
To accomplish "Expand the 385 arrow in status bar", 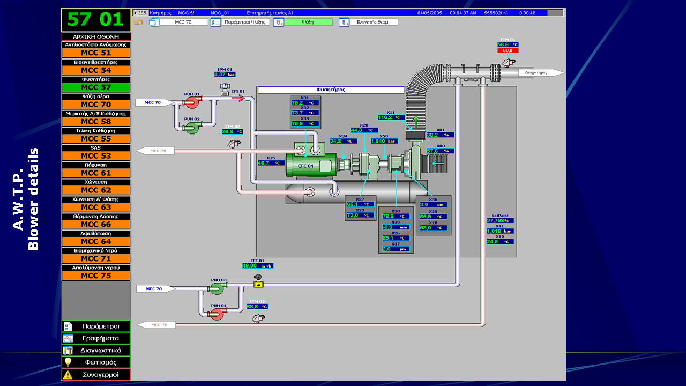I will coord(136,12).
